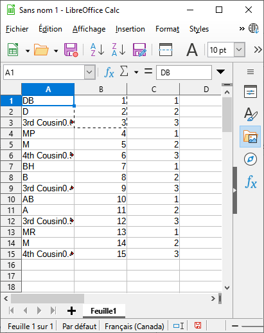Click the 10 pt font size field
This screenshot has width=264, height=333.
pos(221,50)
